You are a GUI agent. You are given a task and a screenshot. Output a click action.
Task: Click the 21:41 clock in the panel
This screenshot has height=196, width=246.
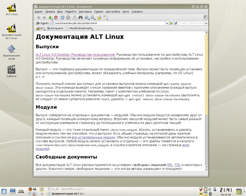click(226, 190)
